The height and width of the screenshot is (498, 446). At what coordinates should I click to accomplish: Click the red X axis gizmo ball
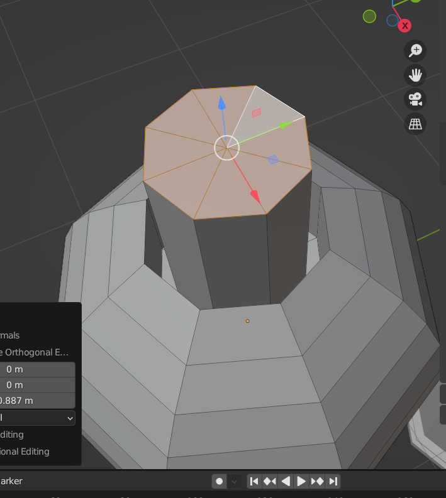404,26
